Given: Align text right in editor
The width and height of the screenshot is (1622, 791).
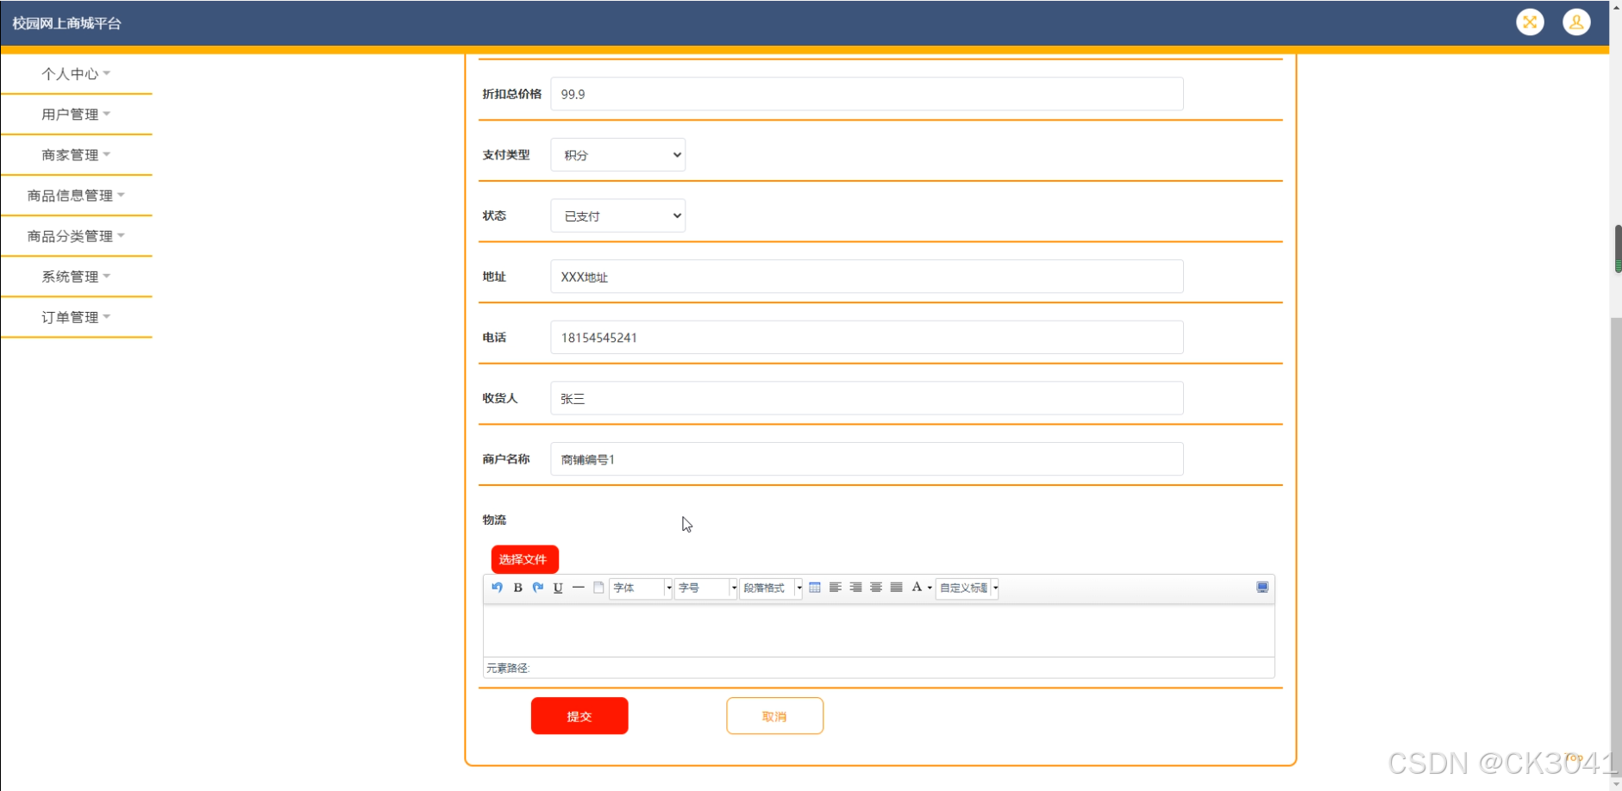Looking at the screenshot, I should pyautogui.click(x=855, y=588).
